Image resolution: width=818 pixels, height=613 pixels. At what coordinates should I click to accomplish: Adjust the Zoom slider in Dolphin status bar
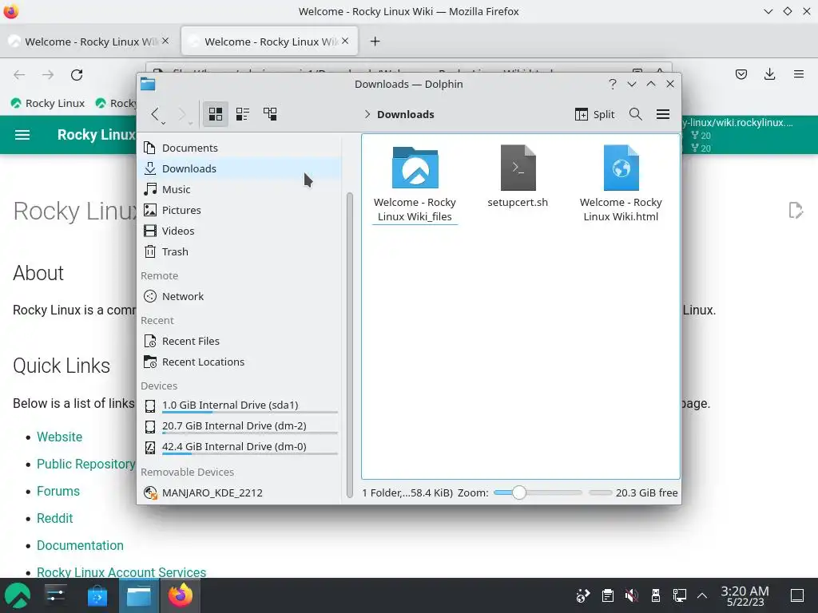click(538, 492)
